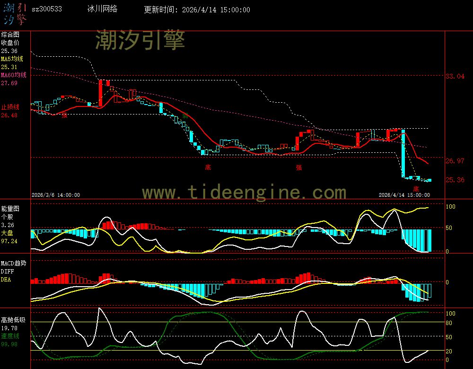The height and width of the screenshot is (369, 473).
Task: Click the MA60均线 legend label
Action: (13, 75)
